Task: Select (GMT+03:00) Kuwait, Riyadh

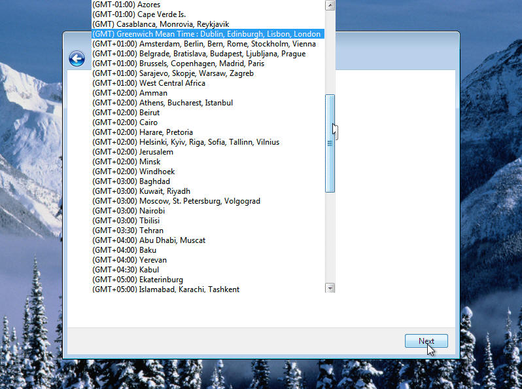Action: [208, 191]
